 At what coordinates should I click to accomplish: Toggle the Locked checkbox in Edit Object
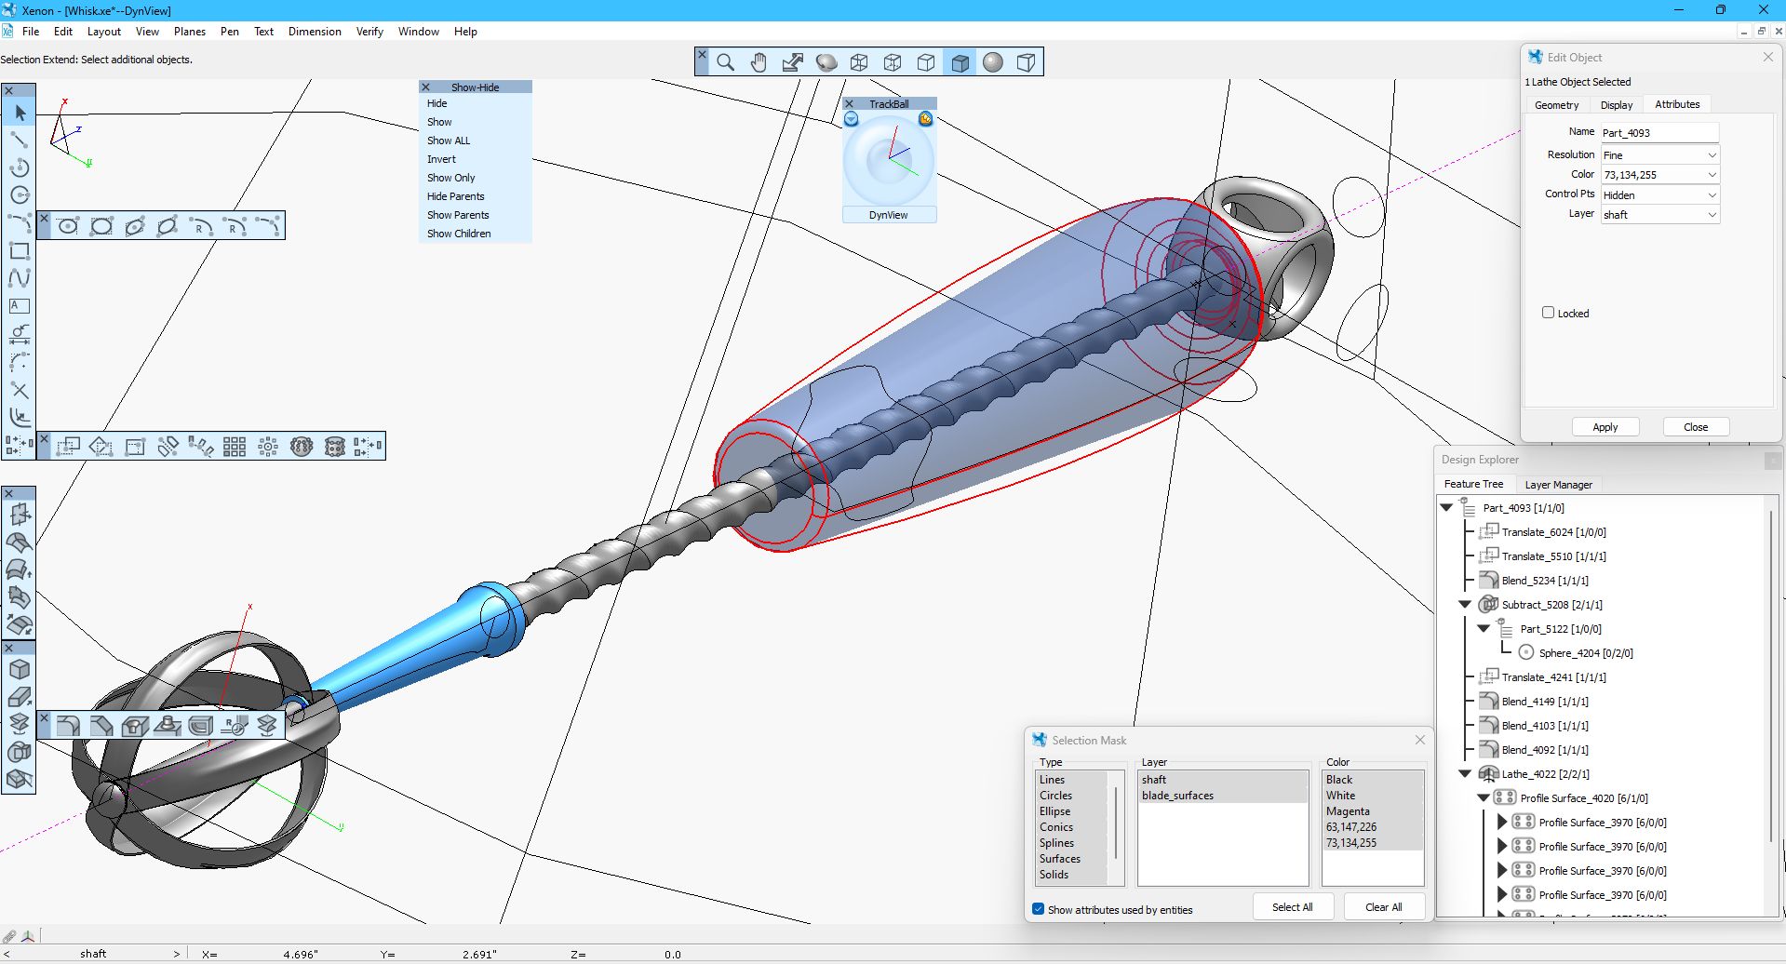tap(1548, 313)
